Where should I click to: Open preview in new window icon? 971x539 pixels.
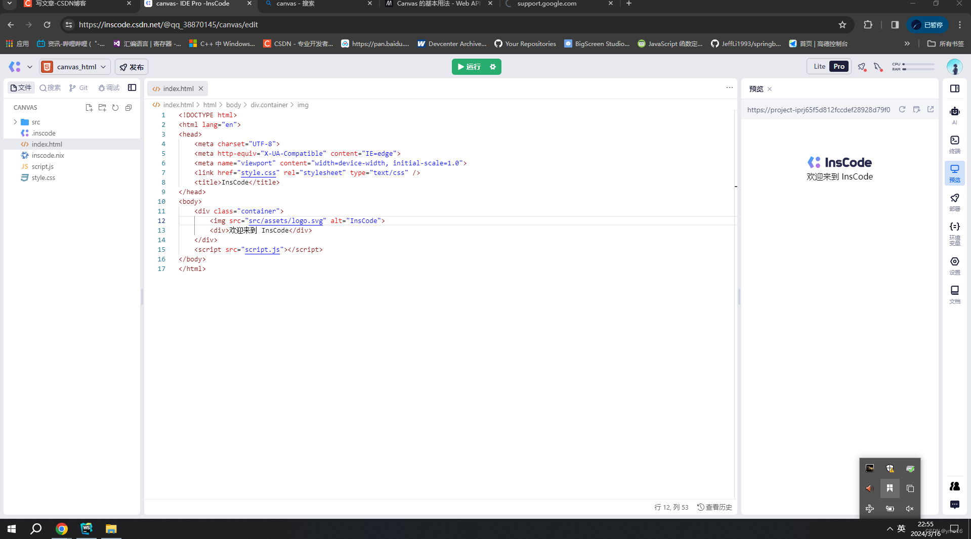coord(931,109)
